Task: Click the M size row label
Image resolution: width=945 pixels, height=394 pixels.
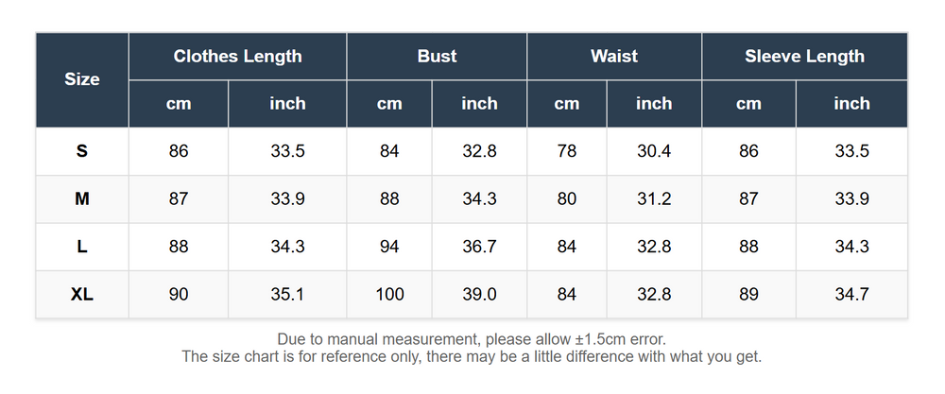Action: (x=82, y=198)
